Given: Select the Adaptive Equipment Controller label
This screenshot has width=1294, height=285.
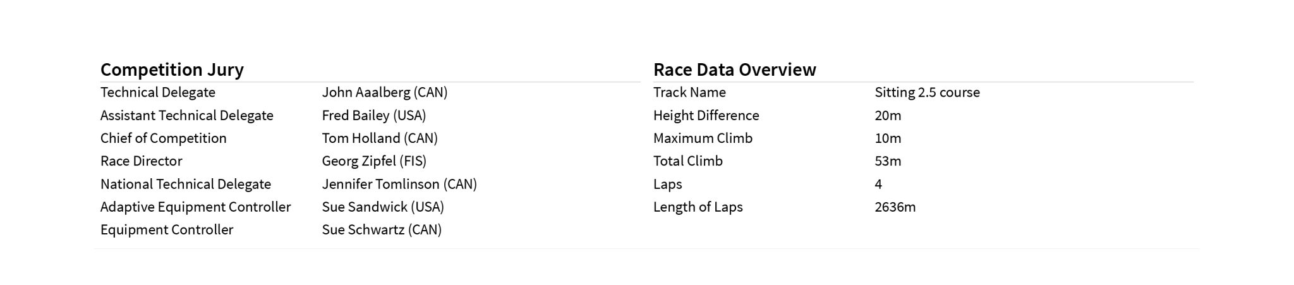Looking at the screenshot, I should coord(195,207).
